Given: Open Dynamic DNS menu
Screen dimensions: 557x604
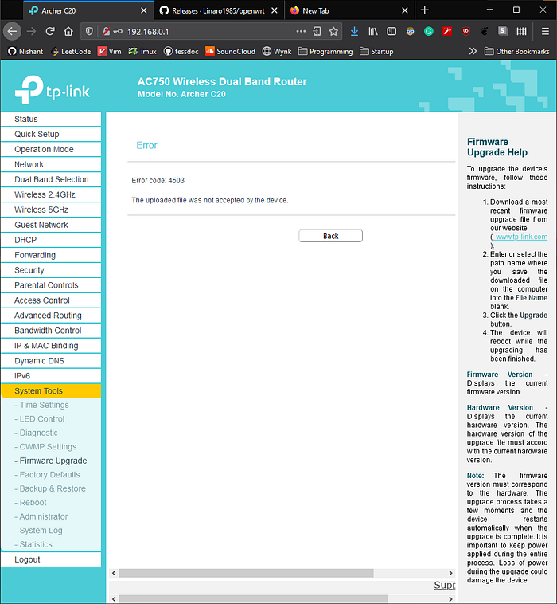Looking at the screenshot, I should 51,360.
